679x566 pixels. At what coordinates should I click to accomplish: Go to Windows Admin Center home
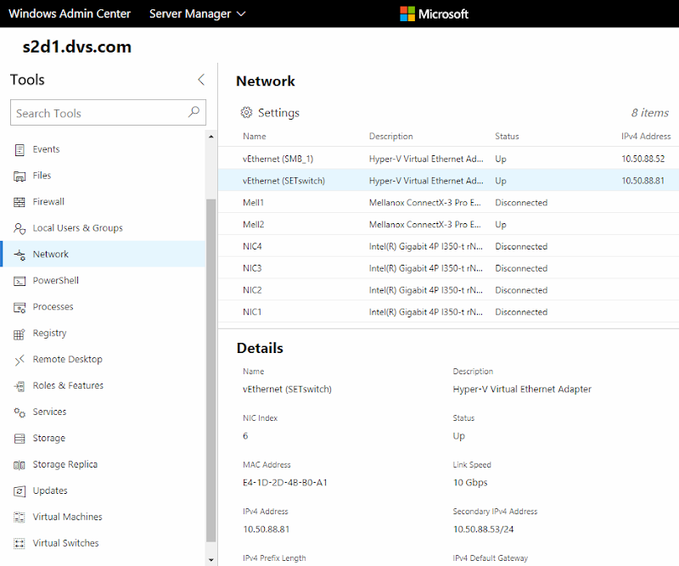point(70,14)
